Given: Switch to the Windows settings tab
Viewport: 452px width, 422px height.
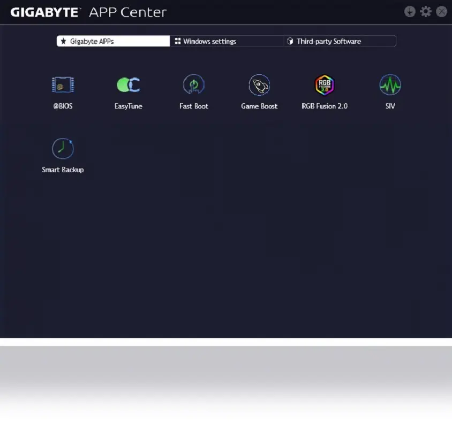Looking at the screenshot, I should pyautogui.click(x=227, y=41).
